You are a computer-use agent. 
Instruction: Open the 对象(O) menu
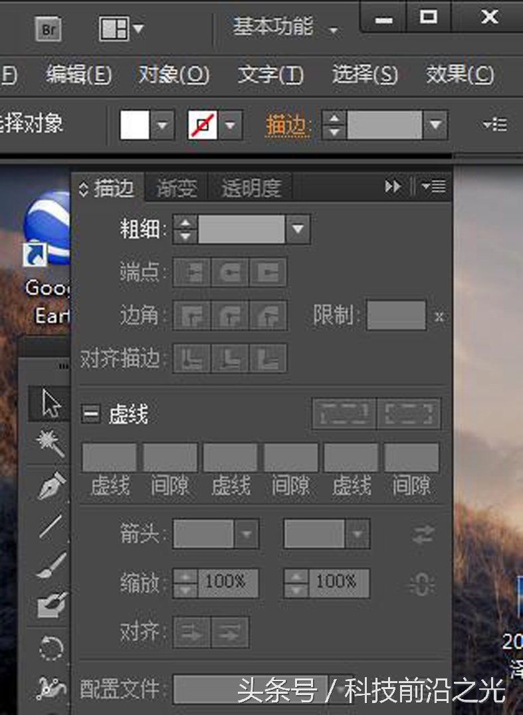174,74
